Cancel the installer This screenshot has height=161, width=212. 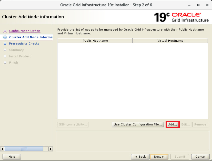point(200,157)
